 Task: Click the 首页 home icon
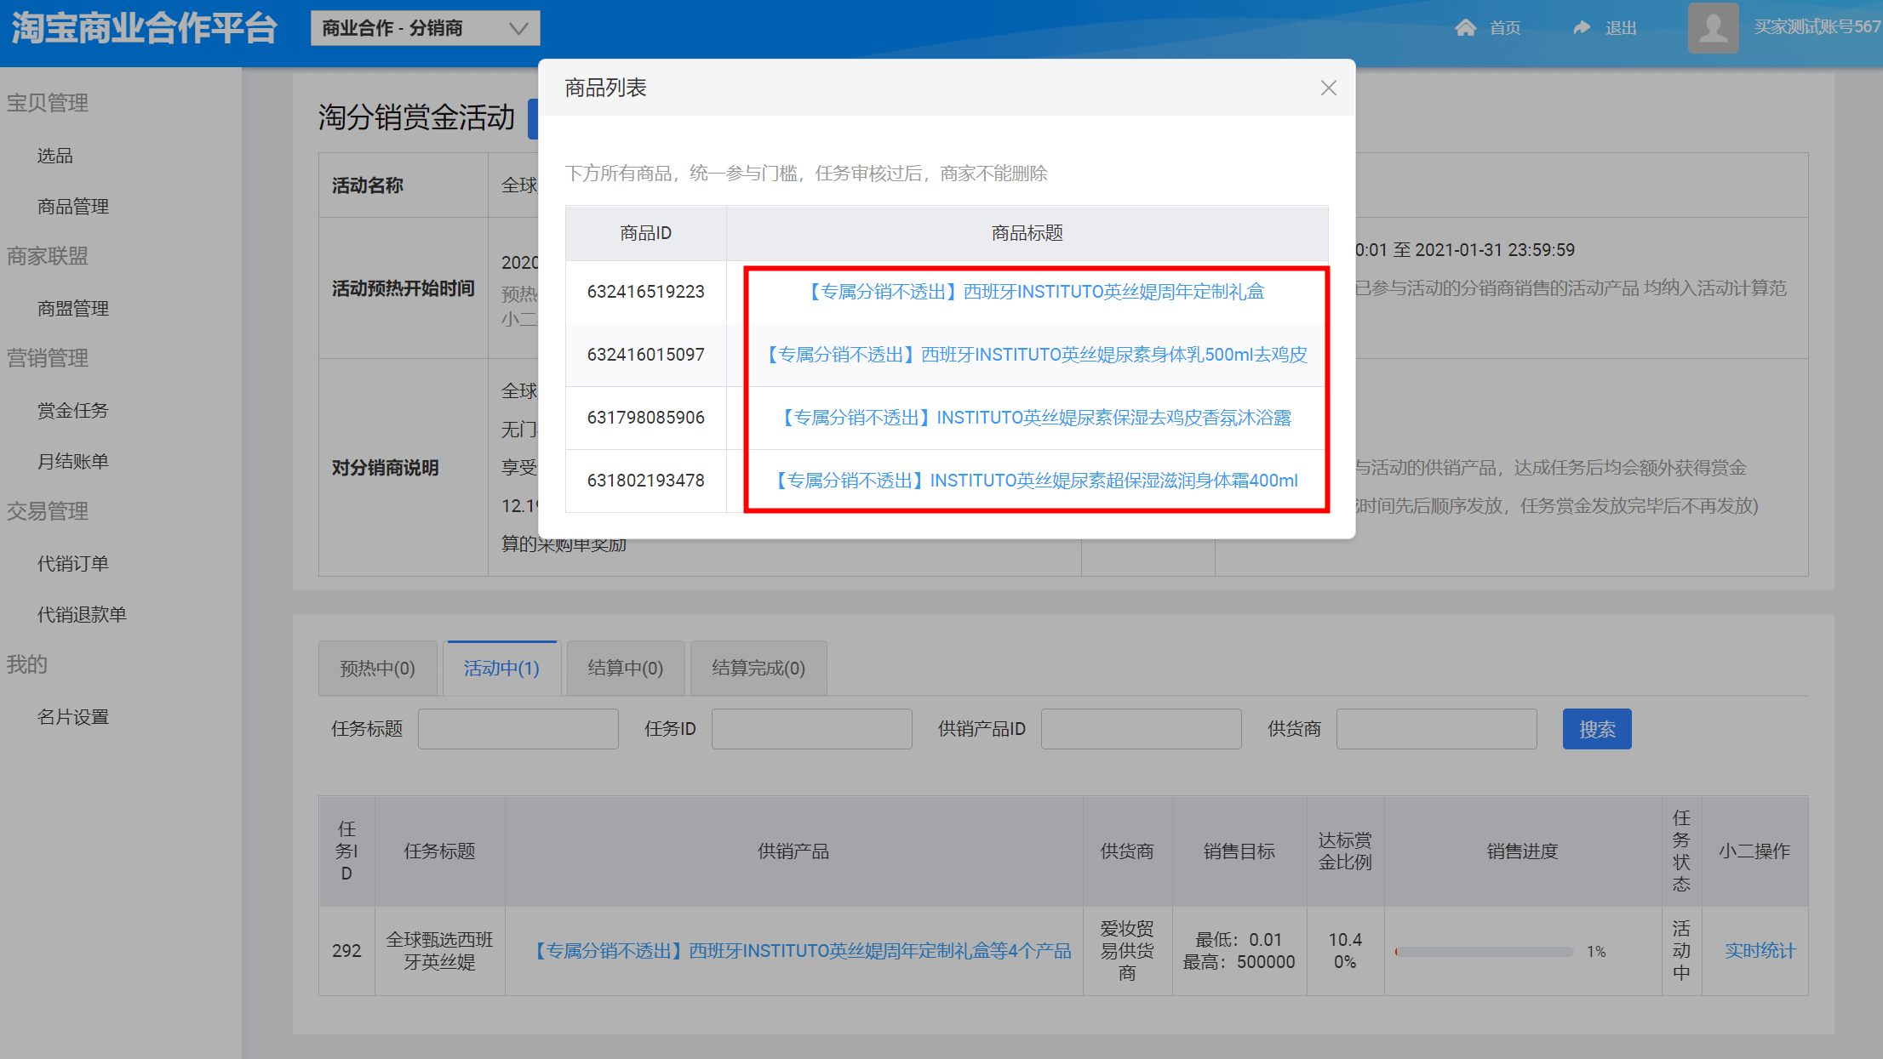pos(1465,28)
